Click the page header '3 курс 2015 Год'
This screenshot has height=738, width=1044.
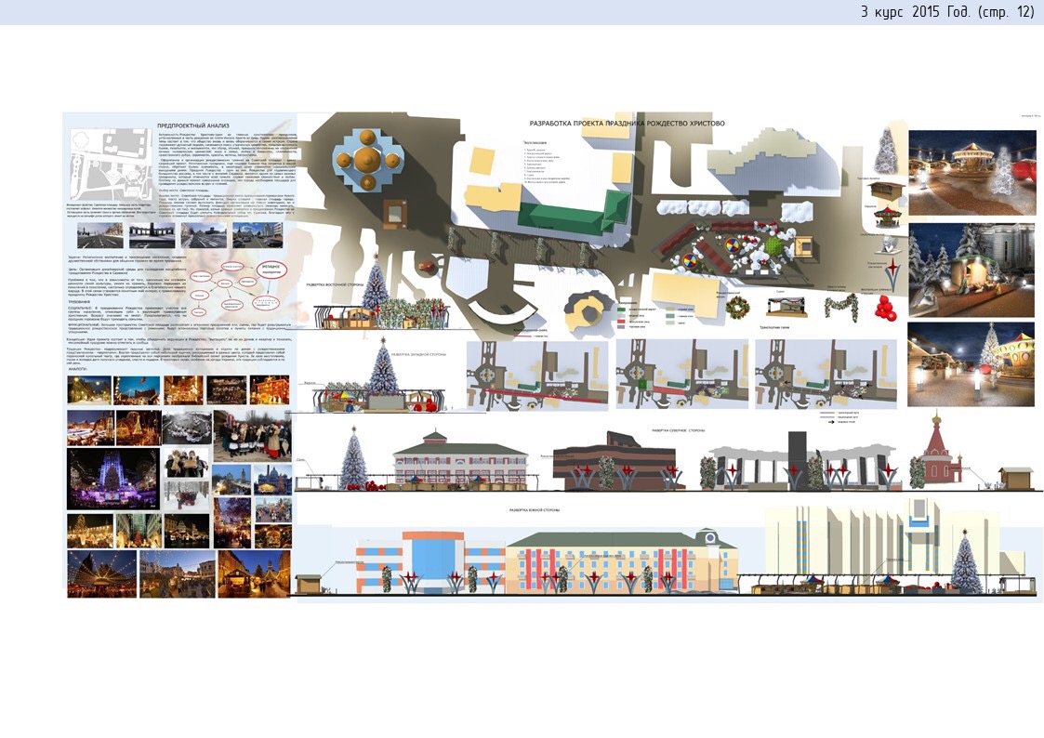946,12
